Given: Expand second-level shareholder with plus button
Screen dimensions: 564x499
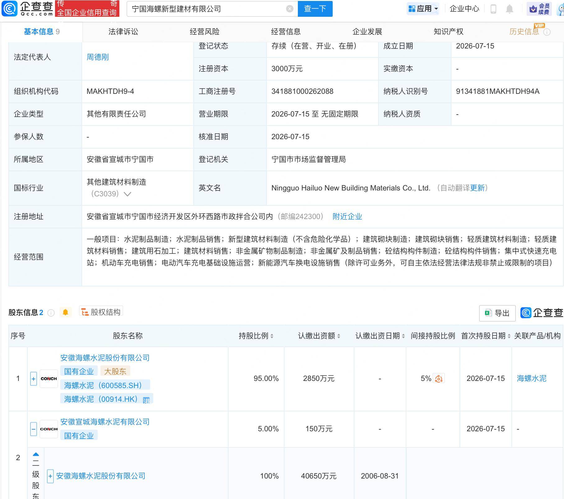Looking at the screenshot, I should coord(50,476).
